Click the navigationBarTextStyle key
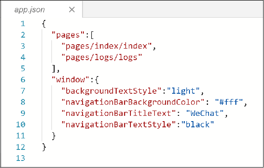The height and width of the screenshot is (168, 264). (x=119, y=125)
